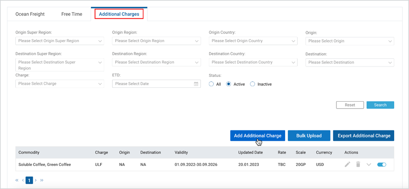Switch to the Ocean Freight tab
This screenshot has height=189, width=409.
point(30,14)
